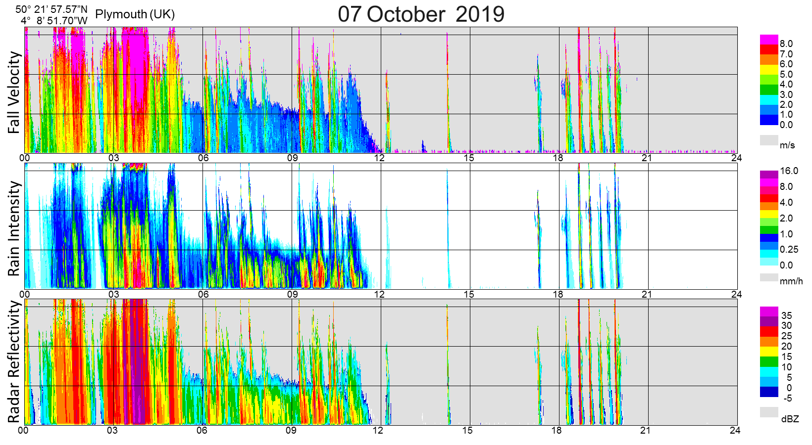This screenshot has height=445, width=812.
Task: Click hour tick "09" under Rain Intensity plot
Action: tap(292, 294)
